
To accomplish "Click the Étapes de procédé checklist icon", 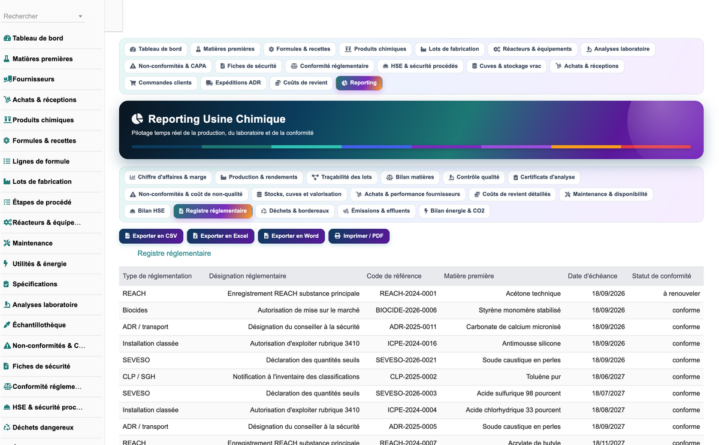I will pyautogui.click(x=7, y=202).
